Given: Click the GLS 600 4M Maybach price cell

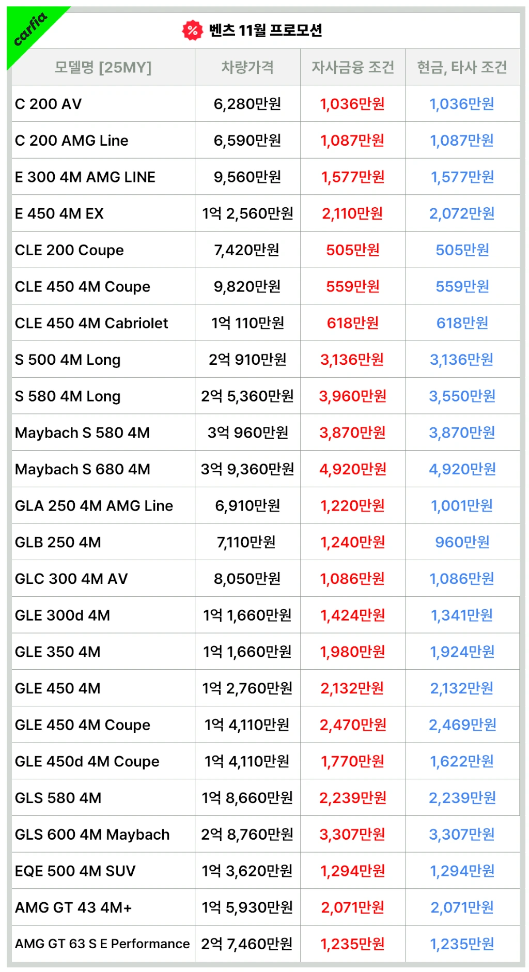Looking at the screenshot, I should 247,835.
